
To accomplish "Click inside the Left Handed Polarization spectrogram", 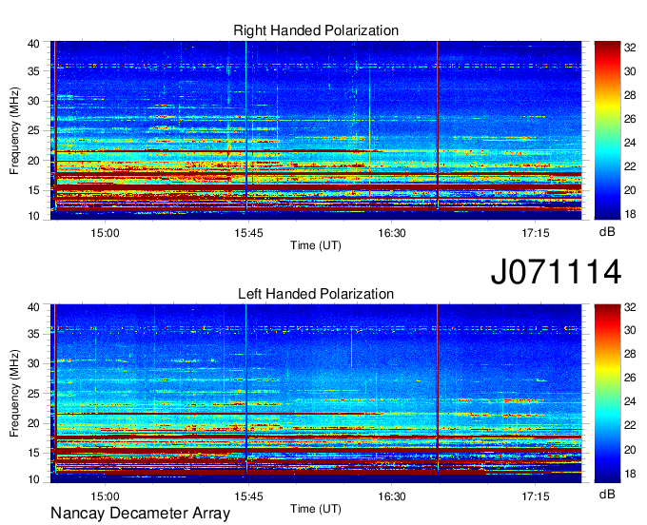I will (x=316, y=394).
